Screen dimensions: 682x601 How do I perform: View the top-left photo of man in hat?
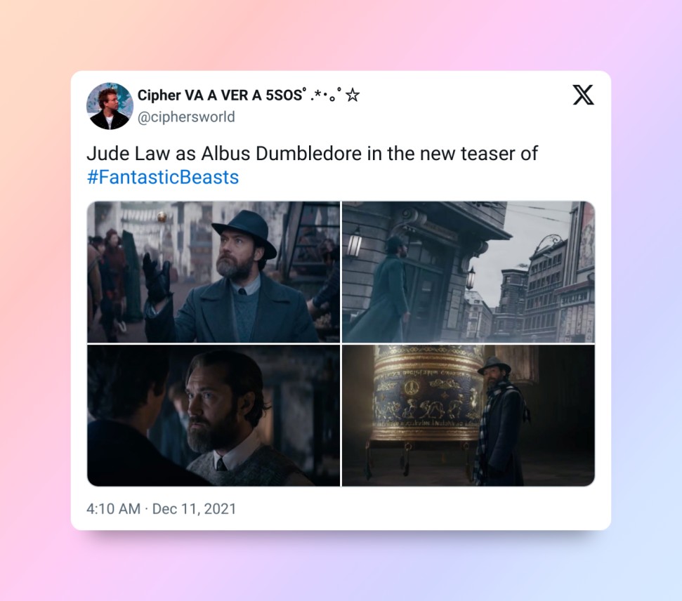[214, 272]
